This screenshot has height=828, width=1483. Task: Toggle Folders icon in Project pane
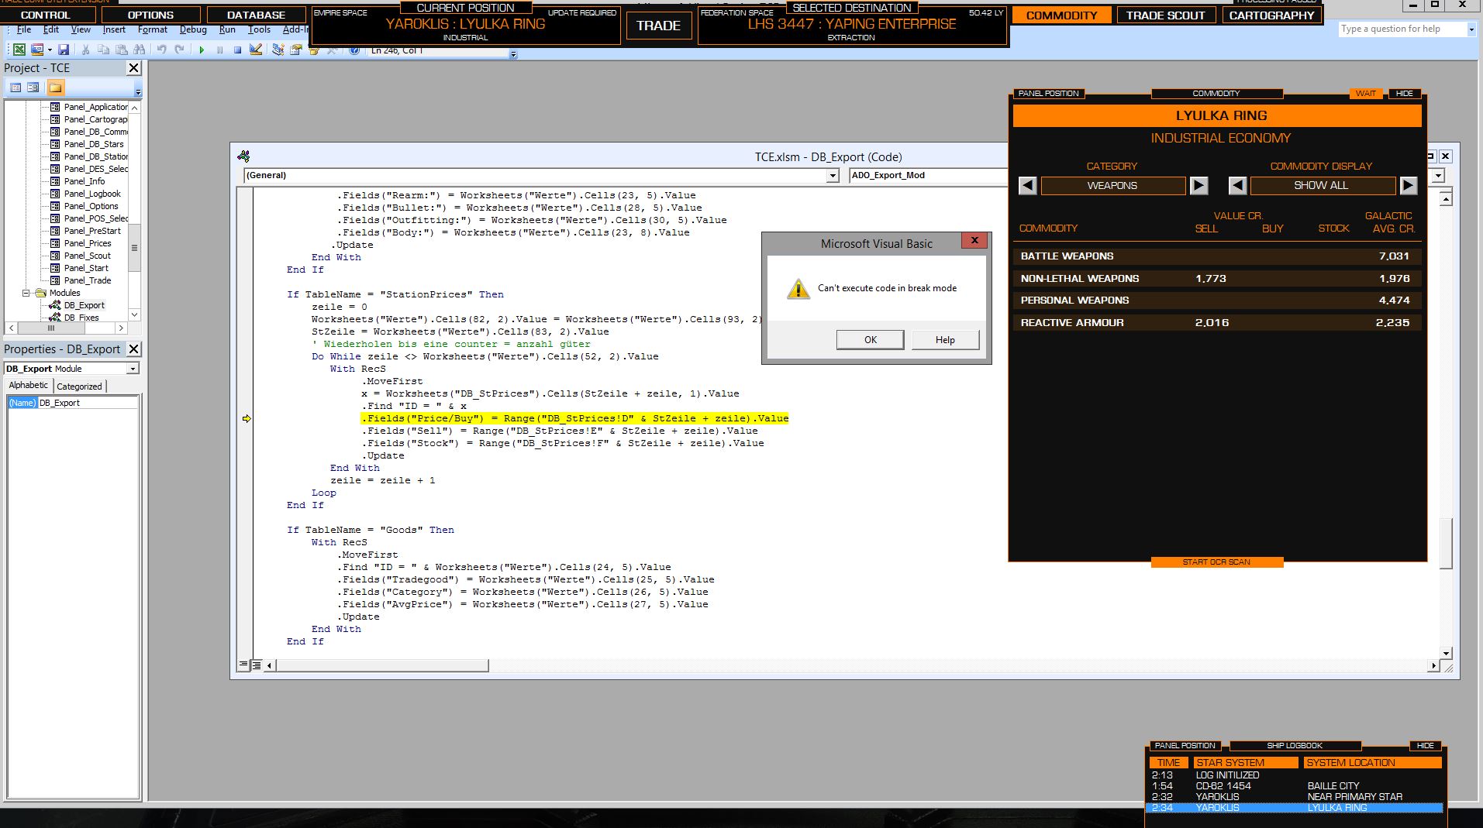click(56, 88)
